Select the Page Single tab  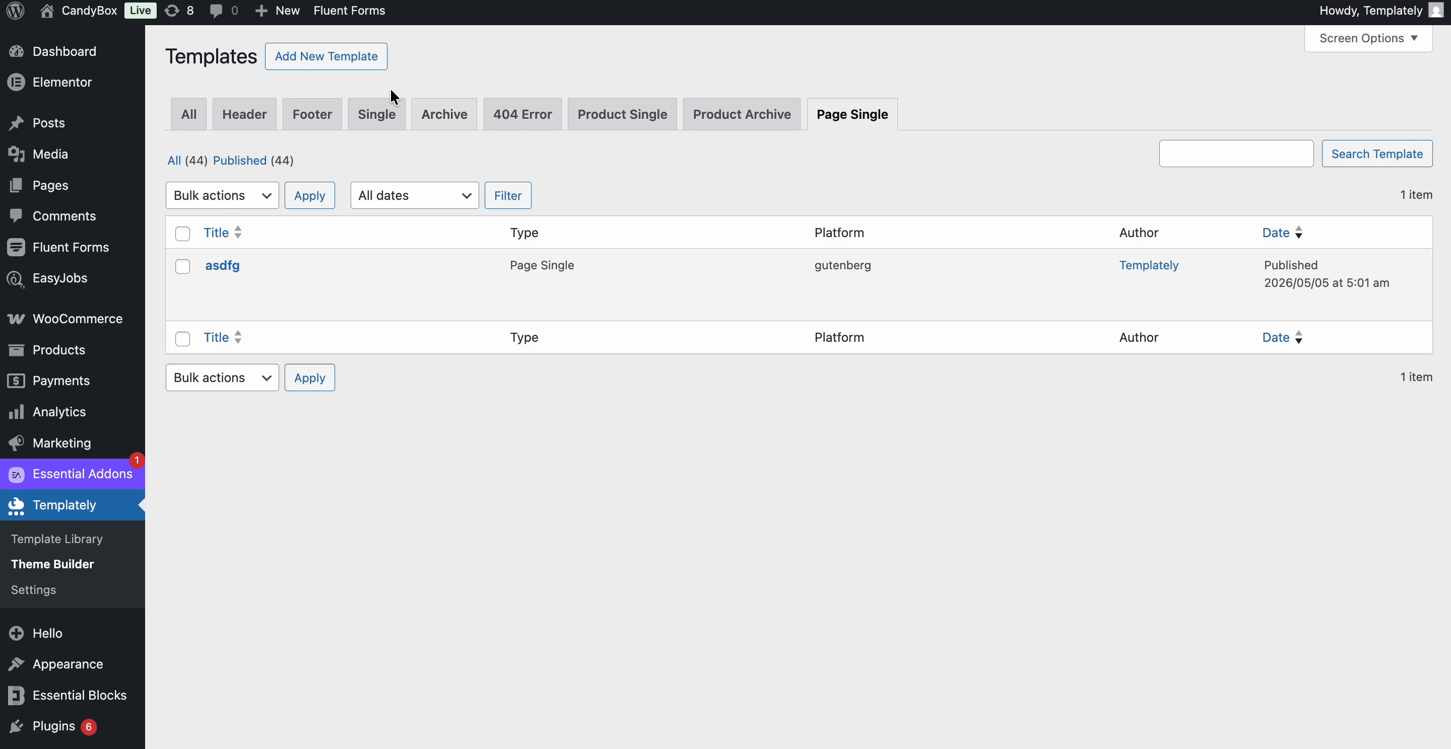point(852,114)
